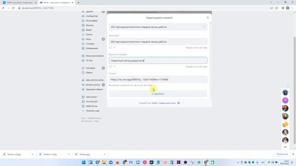The height and width of the screenshot is (166, 296).
Task: Click the Стикеры sidebar icon
Action: (x=83, y=44)
